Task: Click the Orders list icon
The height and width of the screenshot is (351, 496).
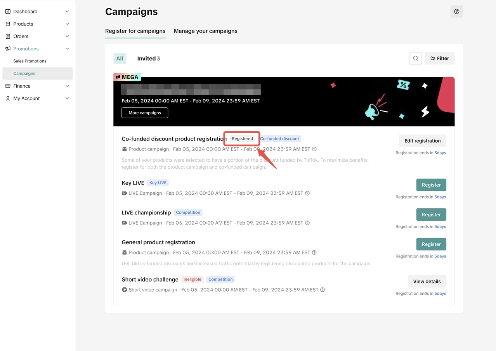Action: tap(8, 36)
